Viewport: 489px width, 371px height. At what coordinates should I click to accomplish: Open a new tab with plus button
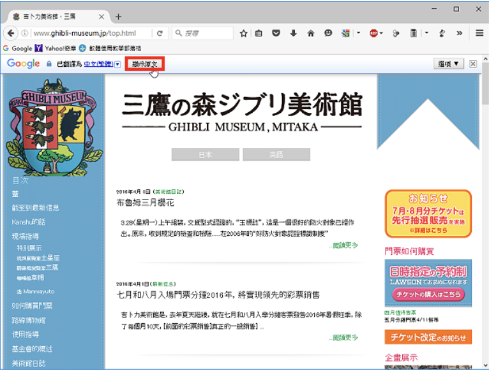118,17
